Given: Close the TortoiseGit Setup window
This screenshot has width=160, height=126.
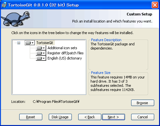Looking at the screenshot, I should pyautogui.click(x=155, y=5).
